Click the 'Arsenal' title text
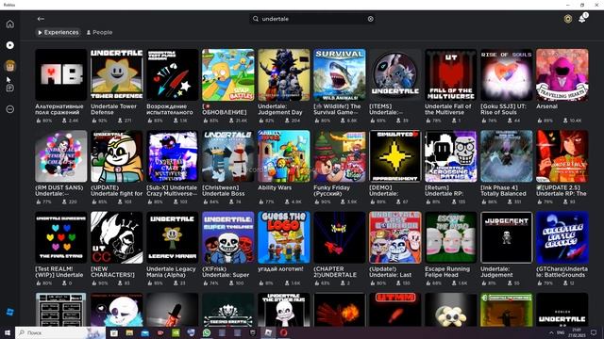Screen dimensions: 604x339 [546, 106]
